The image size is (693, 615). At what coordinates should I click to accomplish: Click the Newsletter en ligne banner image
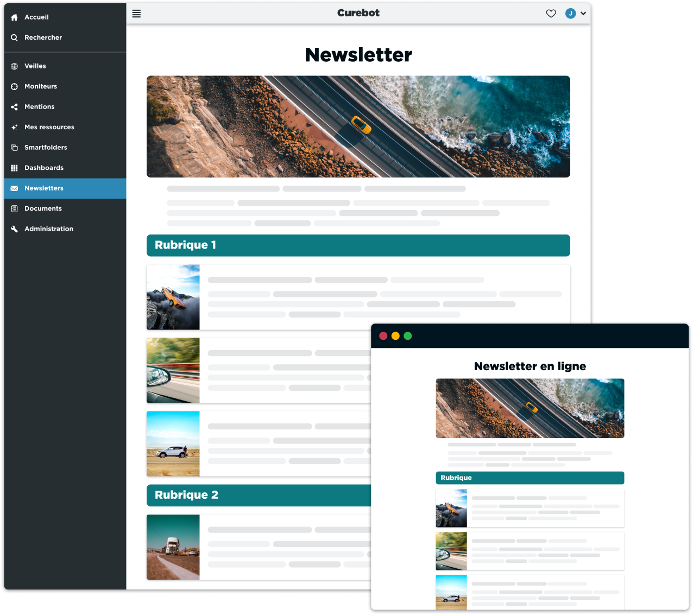[530, 408]
